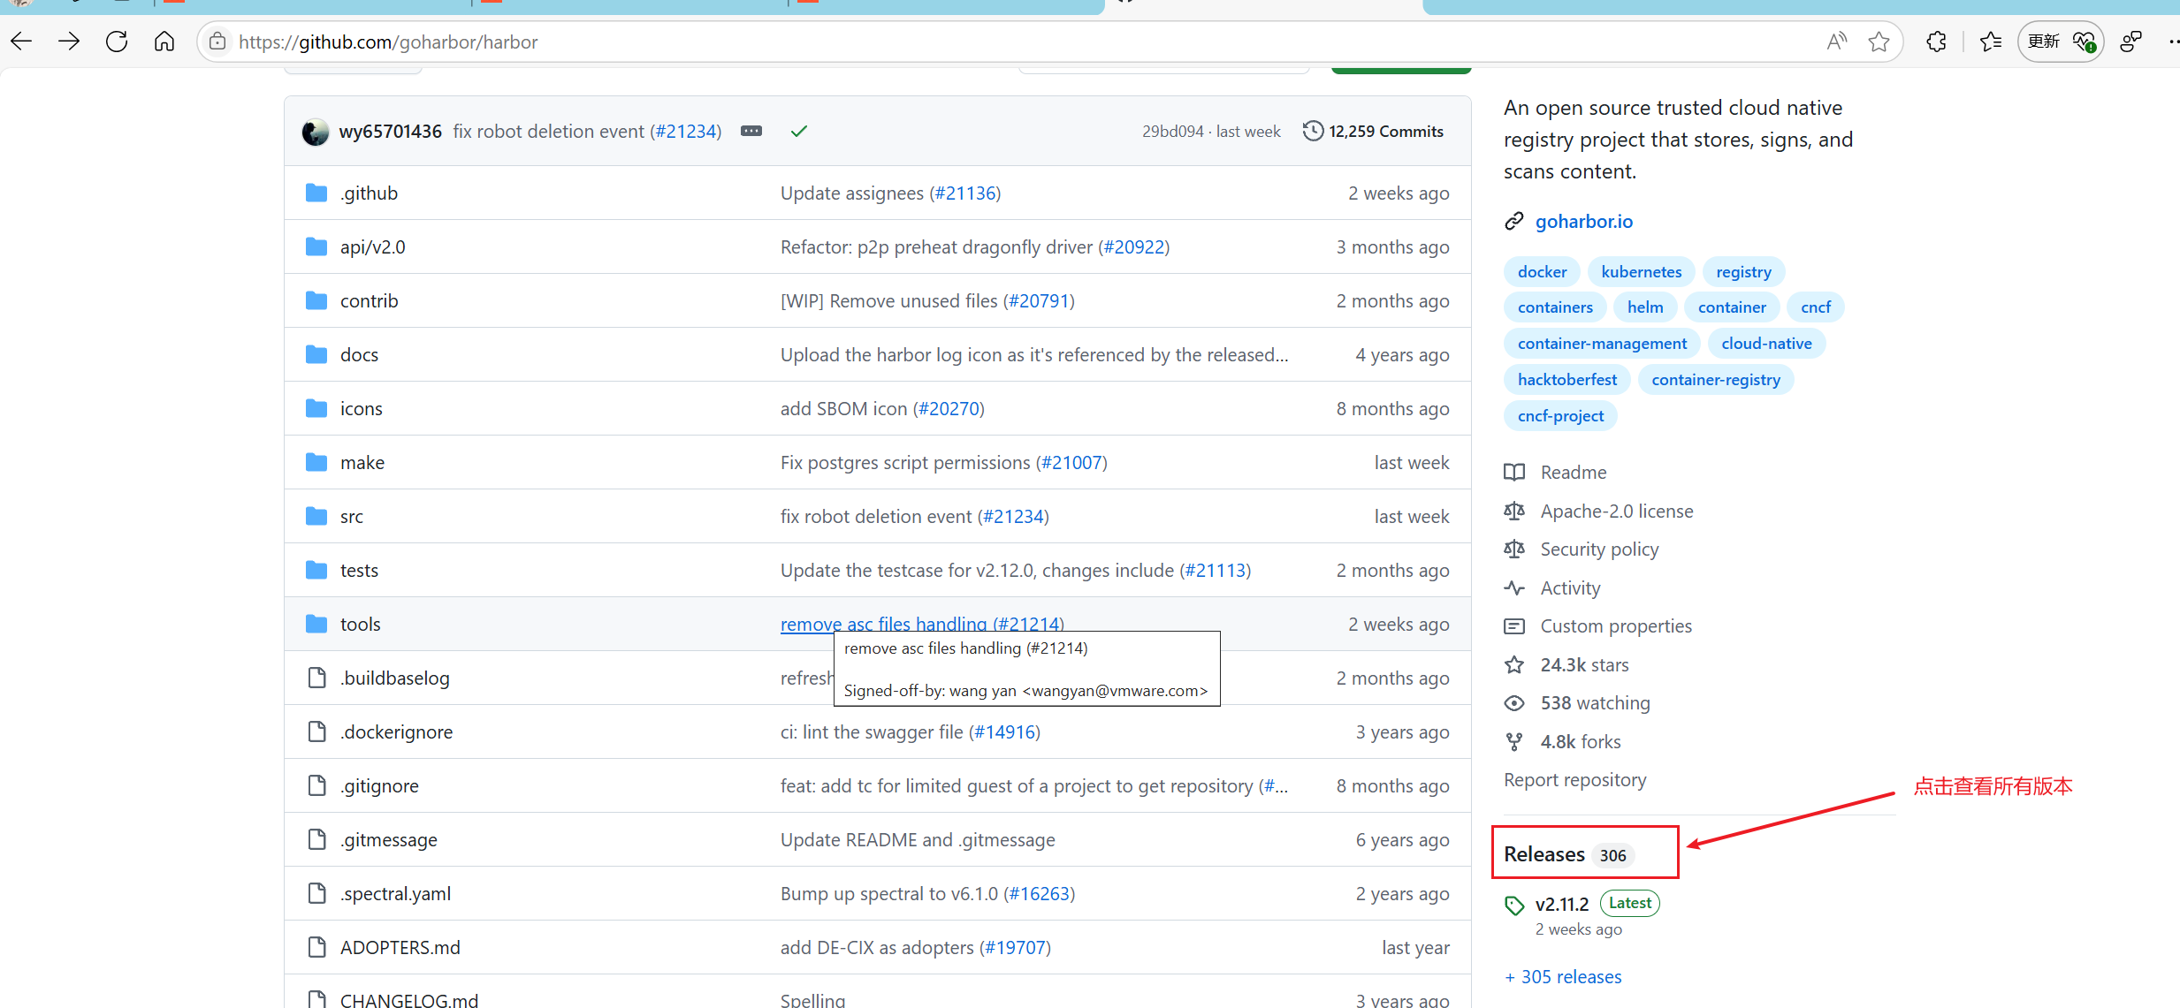
Task: Open pull request #20922 link
Action: point(1134,247)
